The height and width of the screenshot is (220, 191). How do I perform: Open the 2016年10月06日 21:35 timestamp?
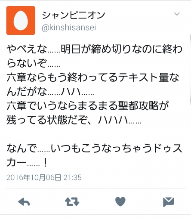(44, 177)
